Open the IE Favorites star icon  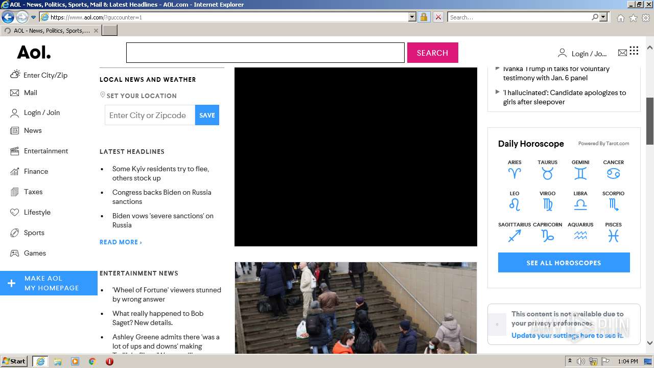[633, 17]
